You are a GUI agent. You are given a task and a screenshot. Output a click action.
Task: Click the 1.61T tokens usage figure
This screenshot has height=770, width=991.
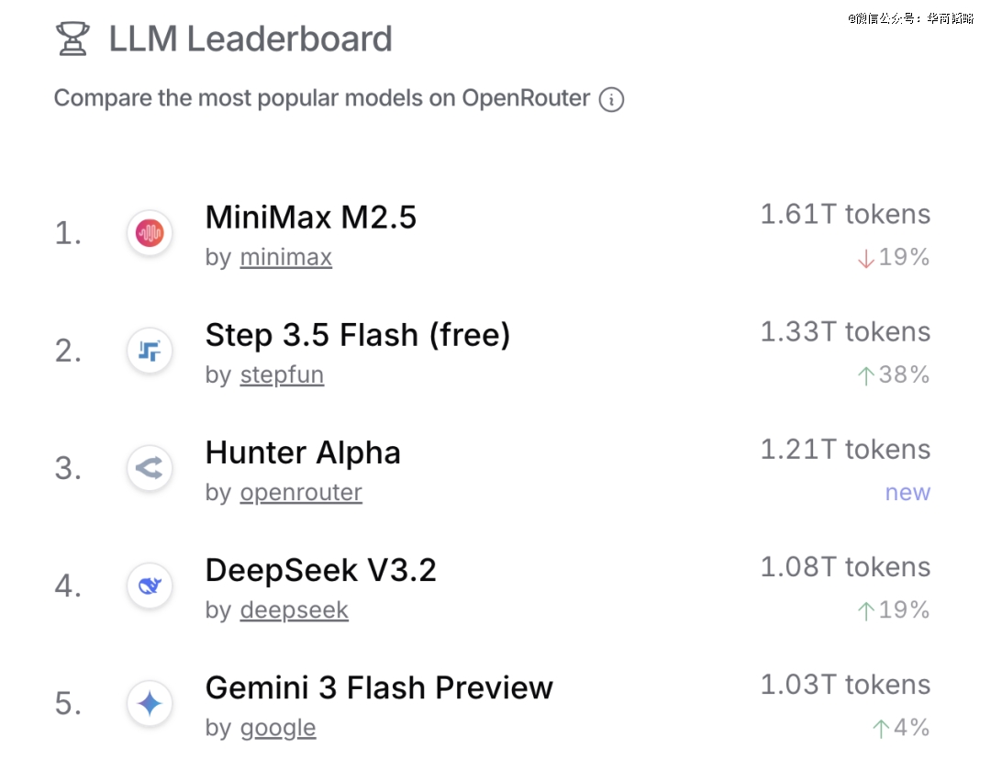(844, 215)
